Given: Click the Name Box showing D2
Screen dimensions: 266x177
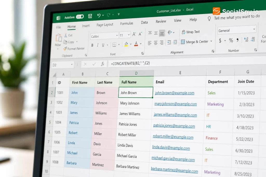Looking at the screenshot, I should (x=62, y=65).
